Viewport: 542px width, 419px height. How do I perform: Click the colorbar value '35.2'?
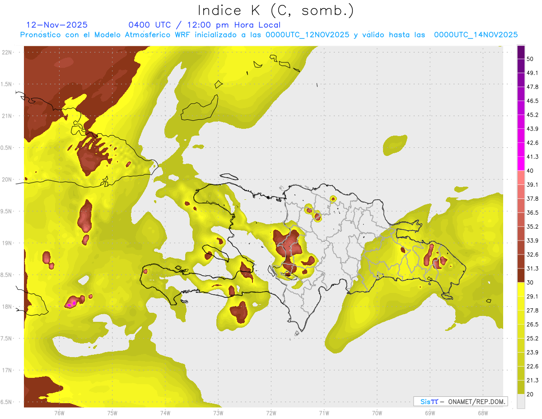click(533, 226)
